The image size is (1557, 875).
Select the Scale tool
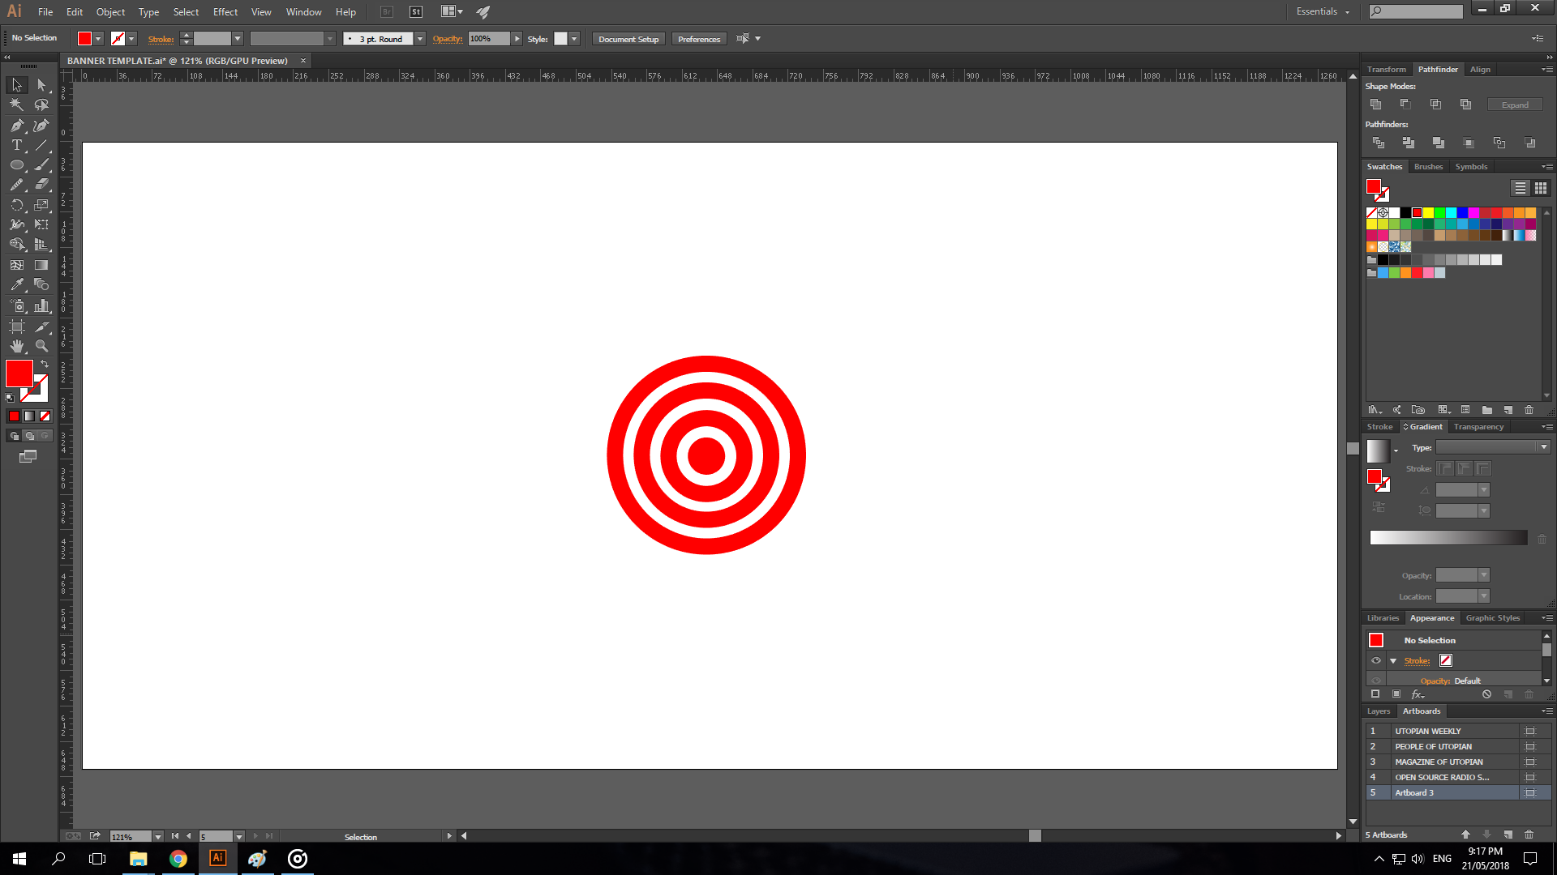pyautogui.click(x=41, y=205)
